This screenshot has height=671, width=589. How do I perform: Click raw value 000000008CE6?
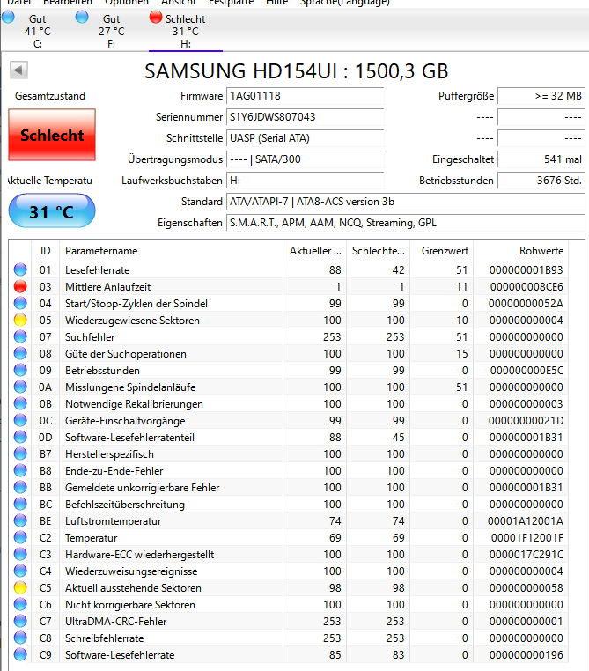coord(526,287)
